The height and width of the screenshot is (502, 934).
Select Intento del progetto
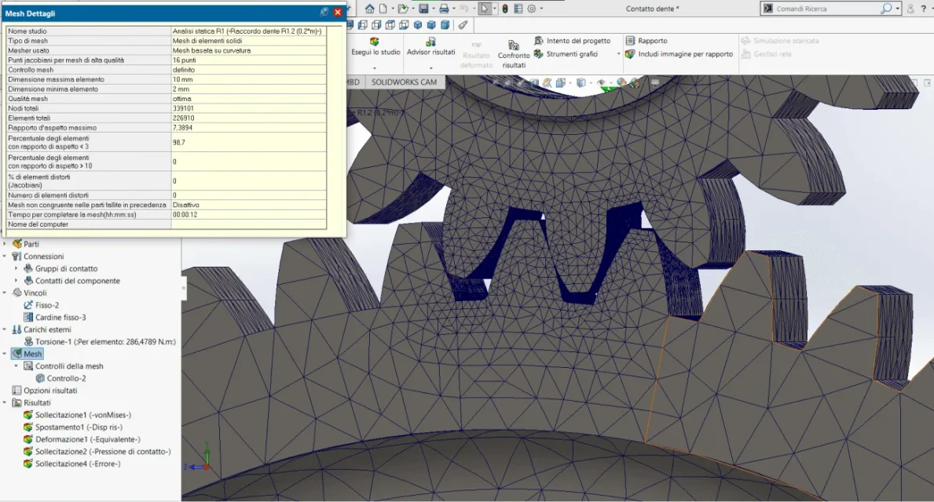[573, 41]
